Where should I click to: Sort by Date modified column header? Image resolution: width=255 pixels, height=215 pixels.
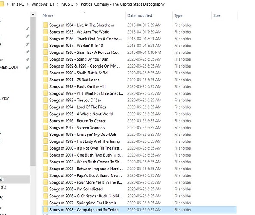(140, 15)
